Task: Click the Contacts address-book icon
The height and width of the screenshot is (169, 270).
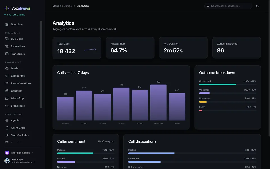Action: [7, 91]
